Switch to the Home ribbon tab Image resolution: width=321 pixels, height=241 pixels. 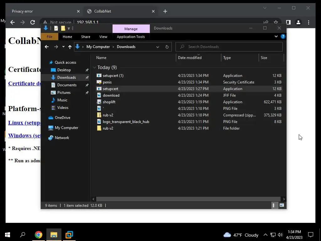coord(67,37)
